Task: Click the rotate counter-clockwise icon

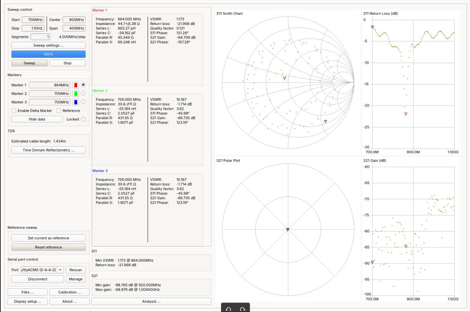Action: [x=228, y=309]
